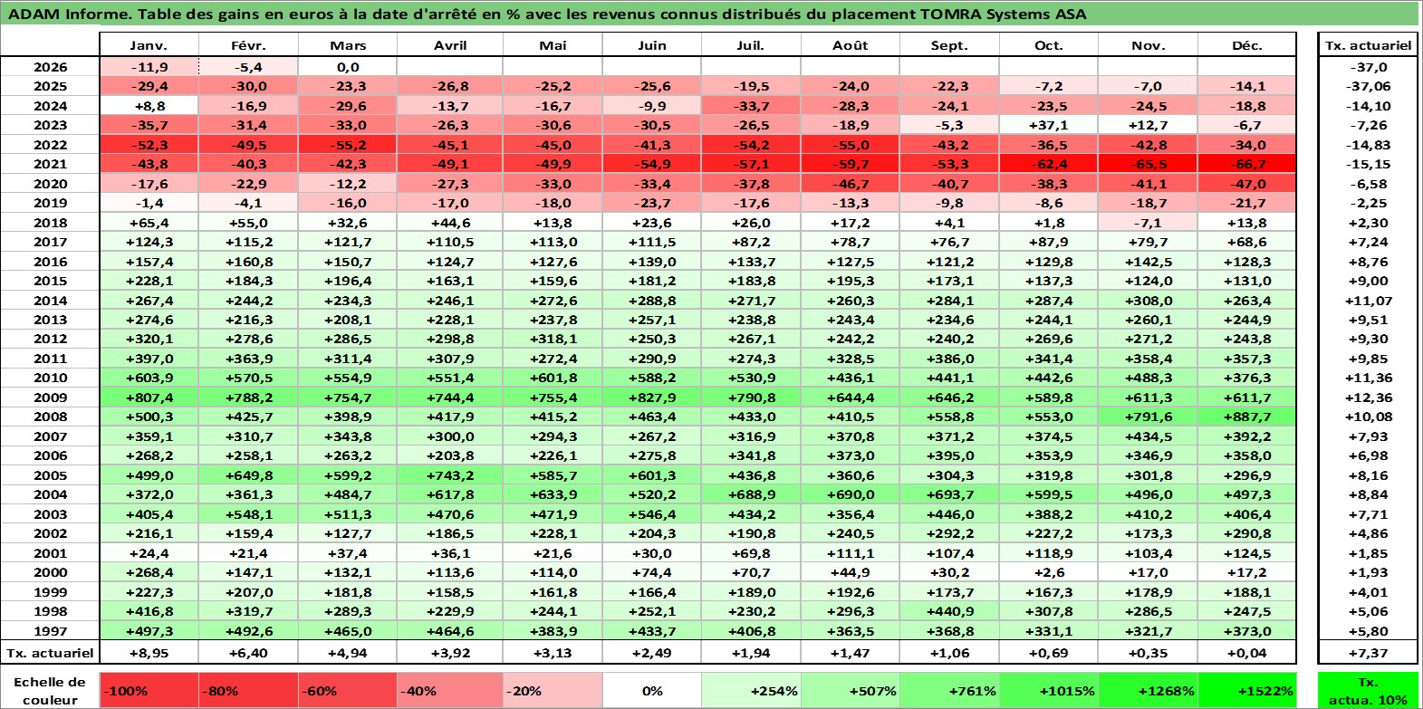The height and width of the screenshot is (709, 1423).
Task: Click the '+693,7' cell for September 2004
Action: click(x=949, y=494)
